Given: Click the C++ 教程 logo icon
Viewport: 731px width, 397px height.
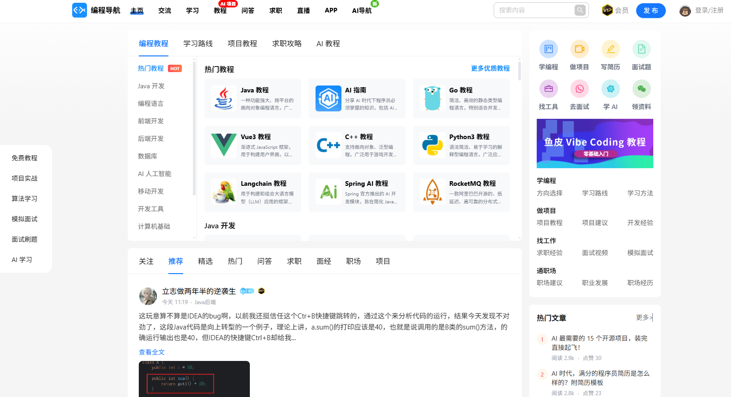Looking at the screenshot, I should point(328,145).
